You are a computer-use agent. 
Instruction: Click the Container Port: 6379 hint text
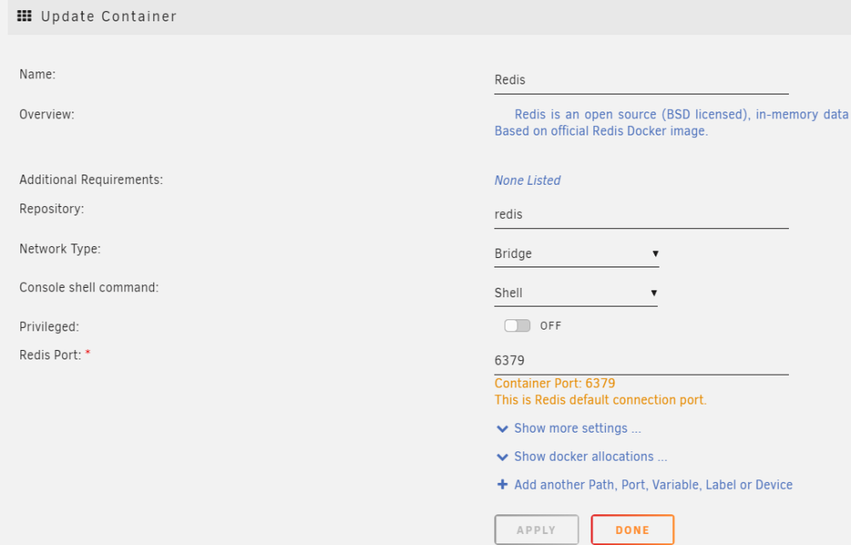pos(555,383)
